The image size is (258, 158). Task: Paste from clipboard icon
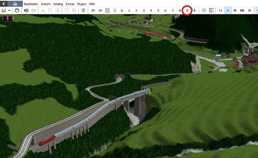click(x=57, y=11)
